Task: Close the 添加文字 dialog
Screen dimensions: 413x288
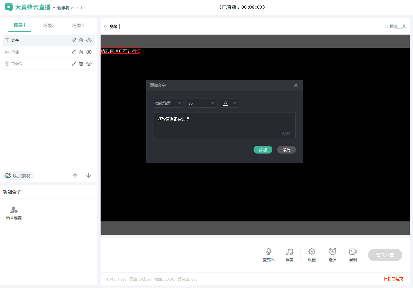Action: coord(296,85)
